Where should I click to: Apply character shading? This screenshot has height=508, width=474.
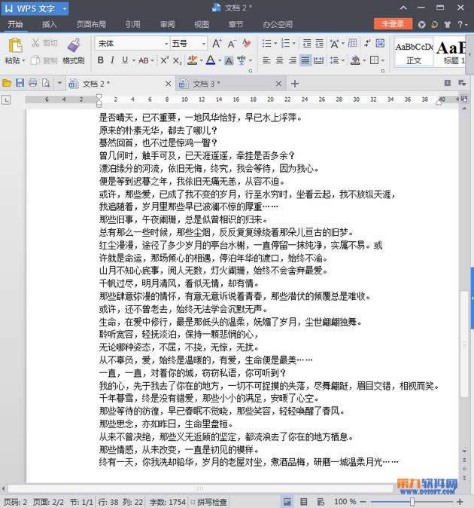(229, 60)
